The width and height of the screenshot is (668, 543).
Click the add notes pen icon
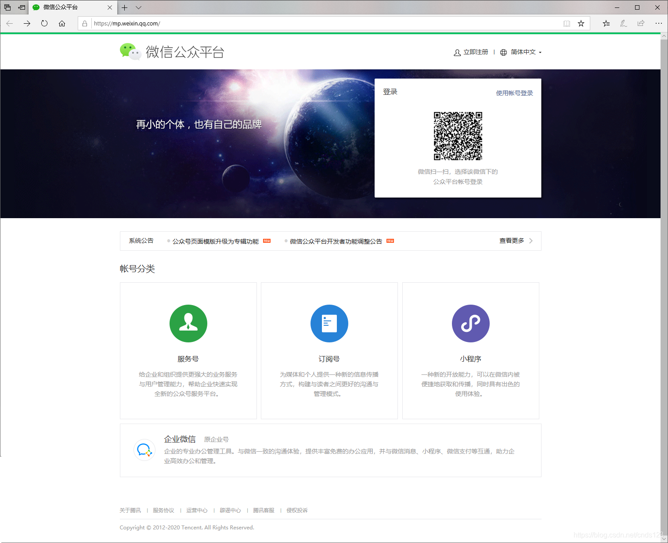pyautogui.click(x=623, y=24)
